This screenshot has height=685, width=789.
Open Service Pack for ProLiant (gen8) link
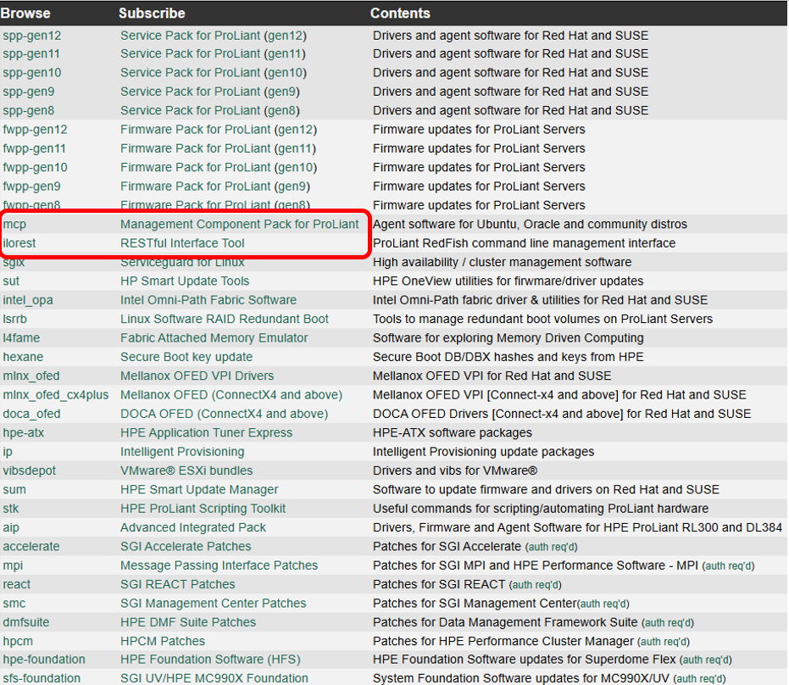(210, 111)
